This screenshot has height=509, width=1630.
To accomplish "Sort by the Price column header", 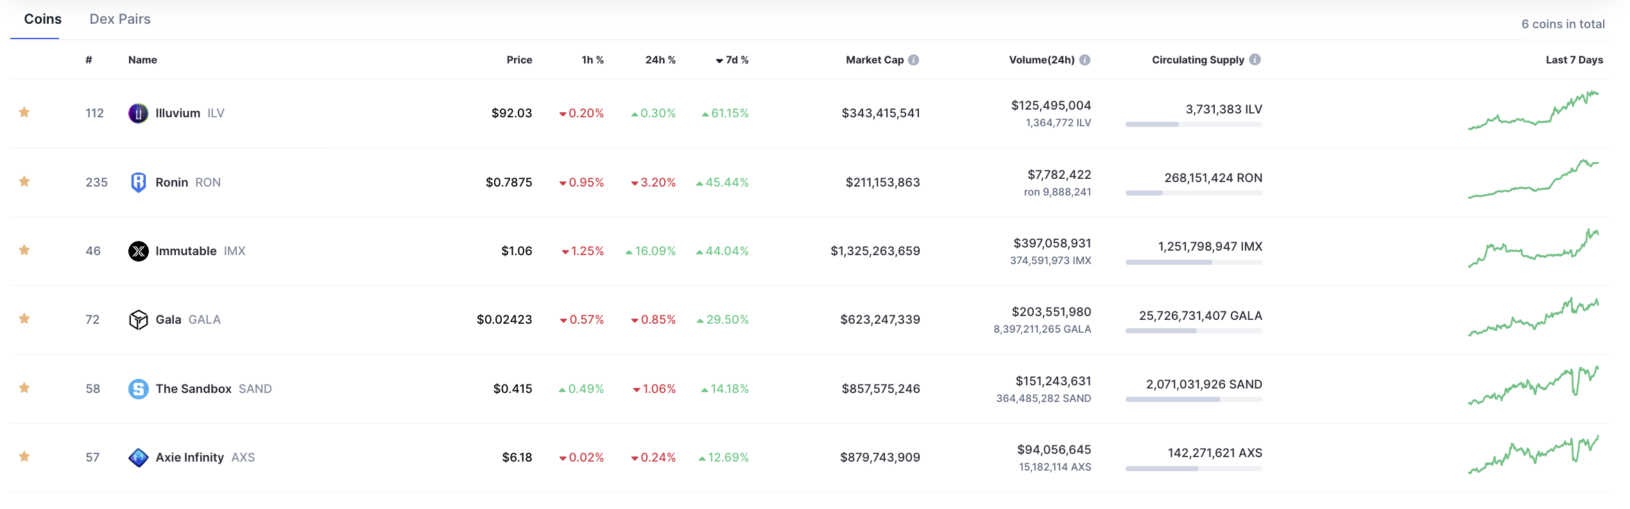I will click(519, 60).
